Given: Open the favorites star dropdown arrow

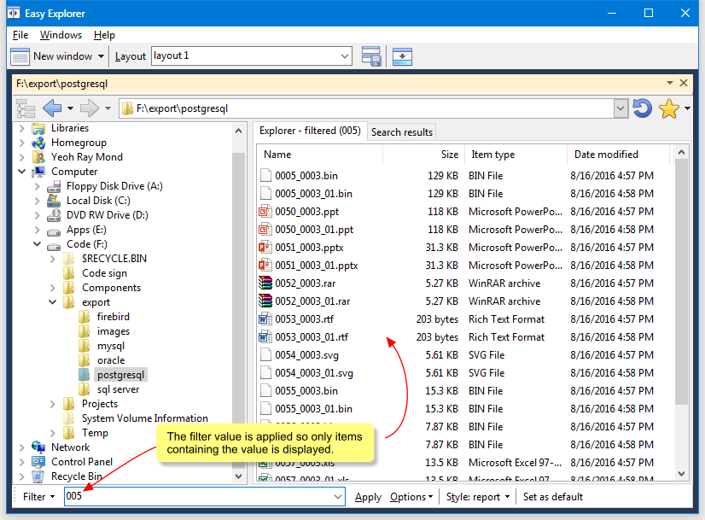Looking at the screenshot, I should point(687,108).
